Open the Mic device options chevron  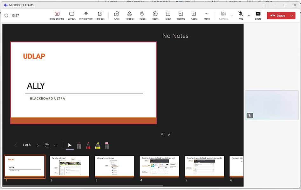coord(249,16)
